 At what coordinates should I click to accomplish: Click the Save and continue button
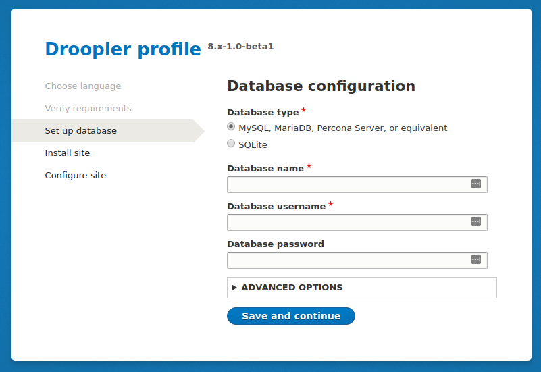click(291, 316)
